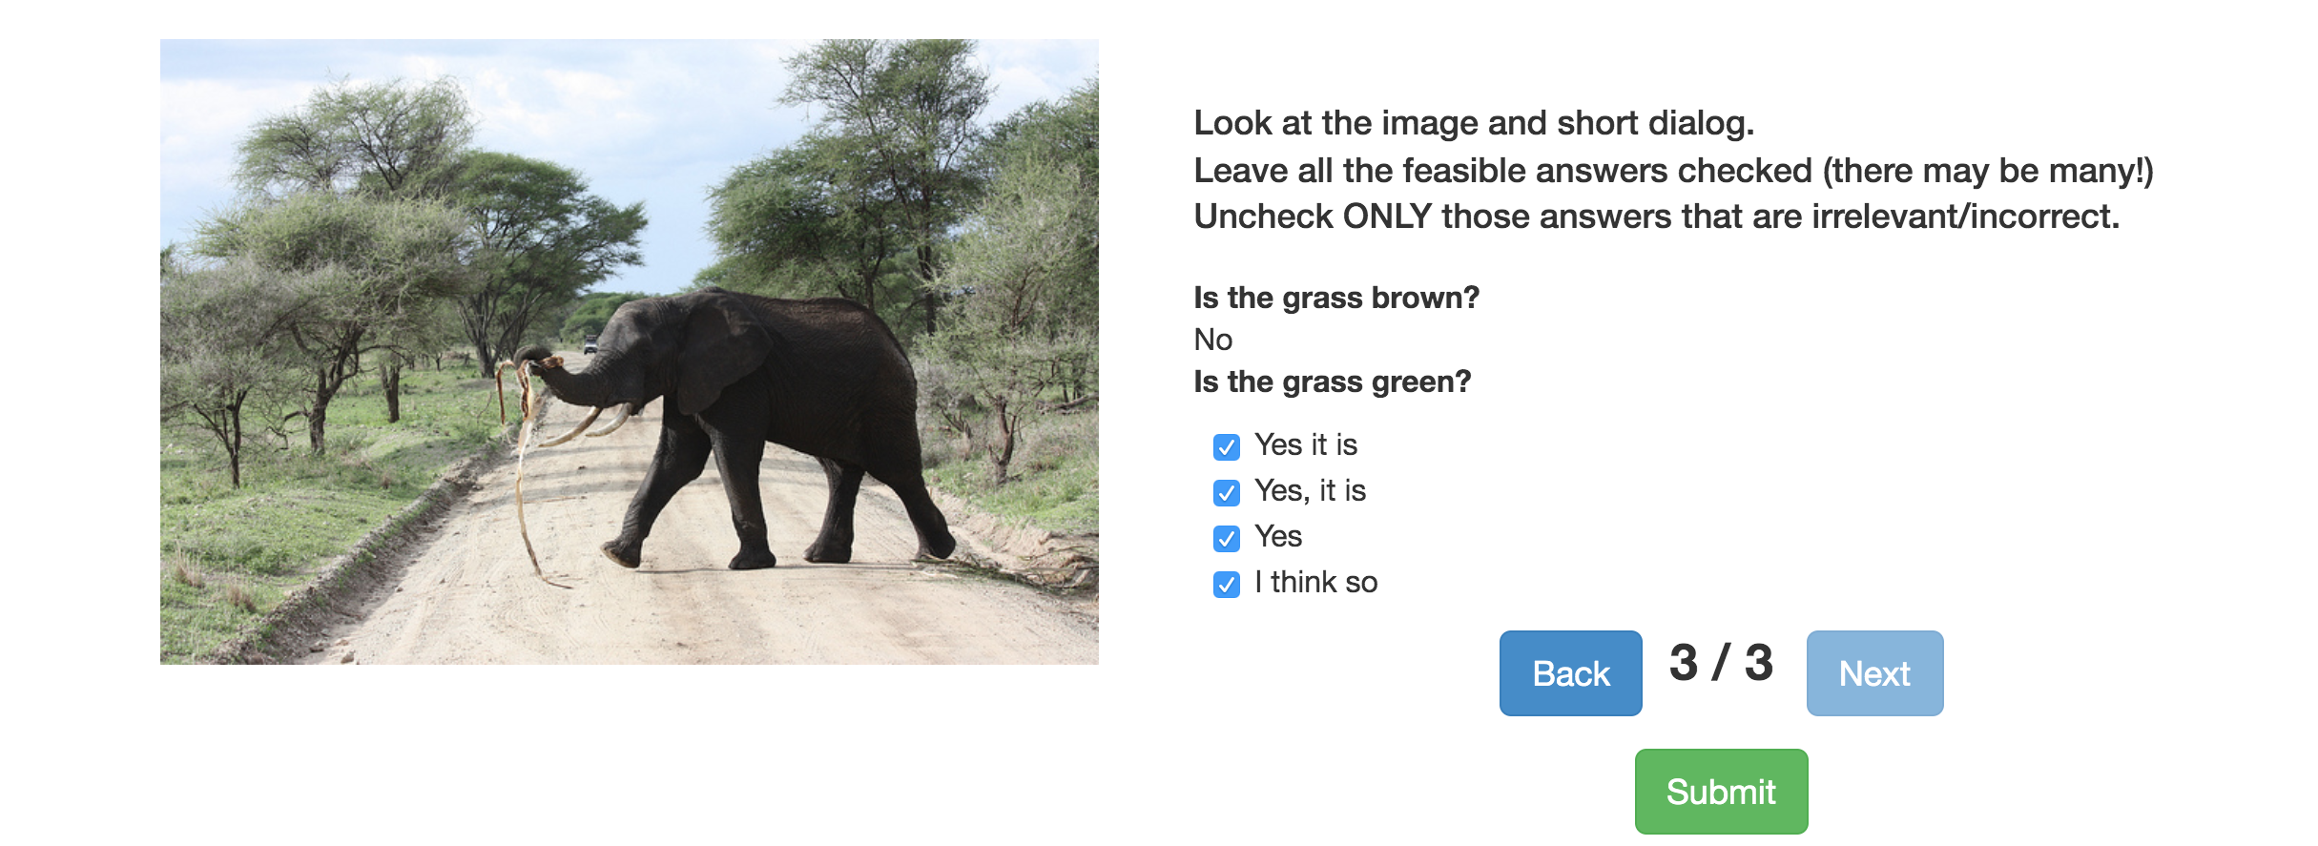Click the question 'Is the grass brown?'

pos(1336,298)
